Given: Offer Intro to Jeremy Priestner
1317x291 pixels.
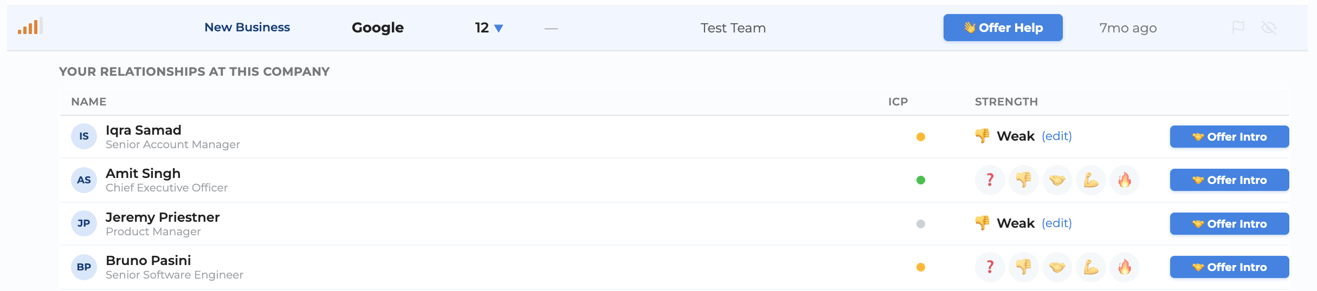Looking at the screenshot, I should [1229, 224].
